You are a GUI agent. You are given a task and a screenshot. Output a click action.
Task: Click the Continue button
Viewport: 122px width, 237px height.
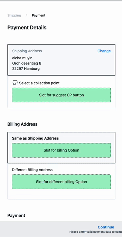coord(106,227)
